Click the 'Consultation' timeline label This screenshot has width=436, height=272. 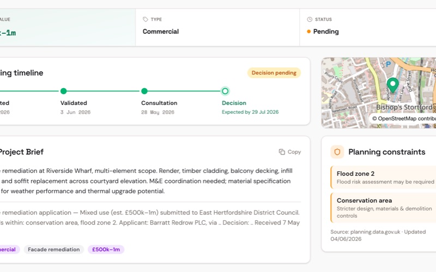point(159,103)
